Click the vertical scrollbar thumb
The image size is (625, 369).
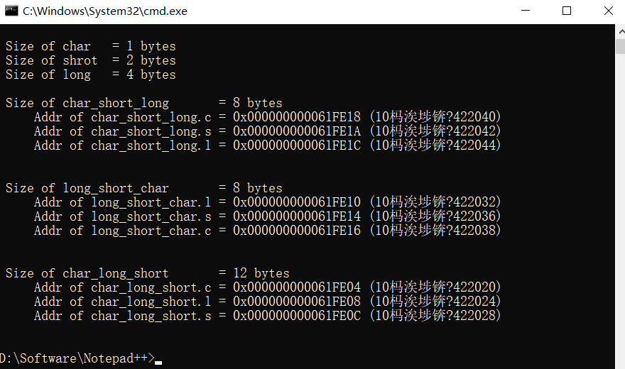621,46
